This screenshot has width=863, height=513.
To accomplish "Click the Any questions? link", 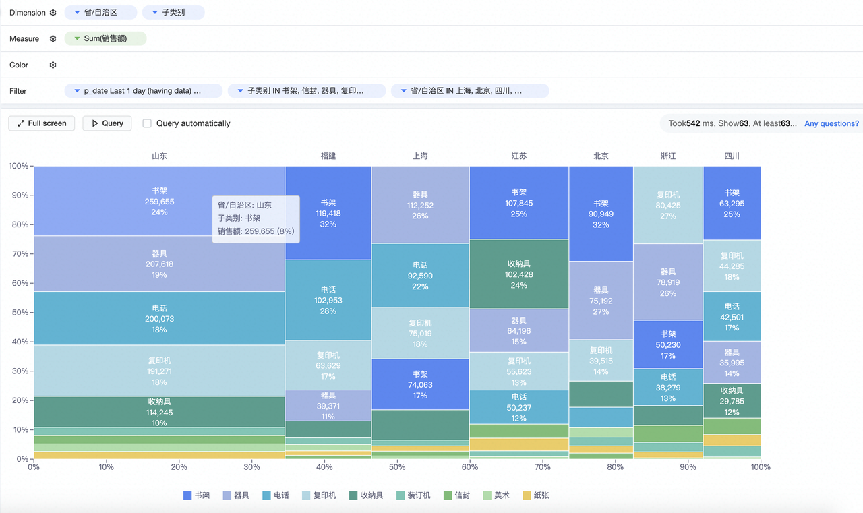I will point(831,123).
